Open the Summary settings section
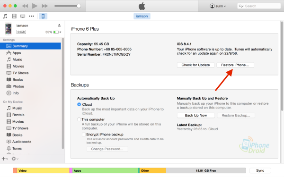 click(x=30, y=46)
